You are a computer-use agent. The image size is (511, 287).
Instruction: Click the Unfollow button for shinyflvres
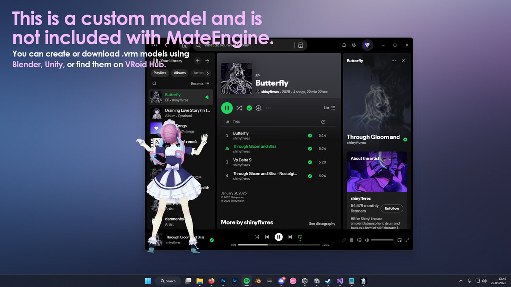click(x=392, y=208)
